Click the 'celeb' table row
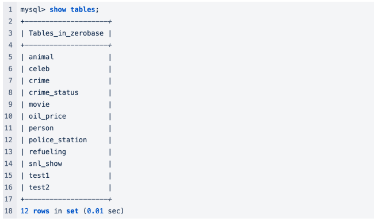The width and height of the screenshot is (378, 222). [39, 69]
